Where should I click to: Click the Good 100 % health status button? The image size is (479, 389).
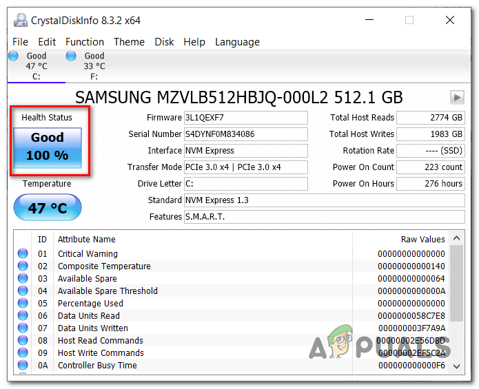[48, 147]
